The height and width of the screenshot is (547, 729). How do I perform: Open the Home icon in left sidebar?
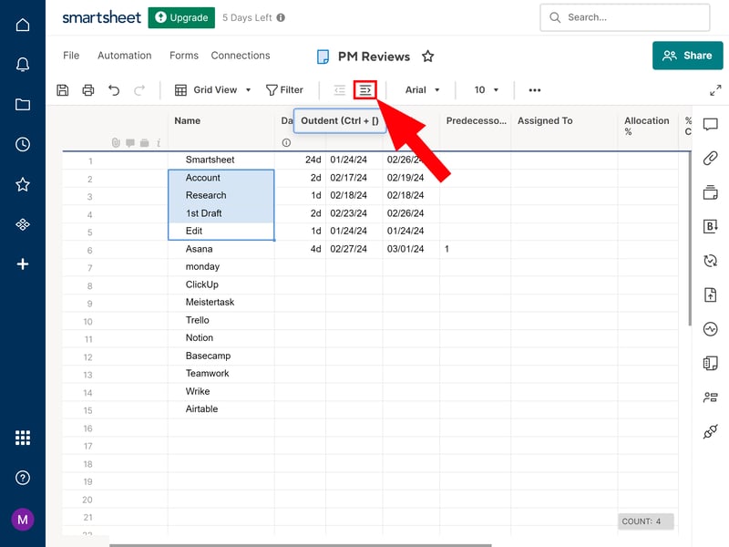click(x=22, y=25)
